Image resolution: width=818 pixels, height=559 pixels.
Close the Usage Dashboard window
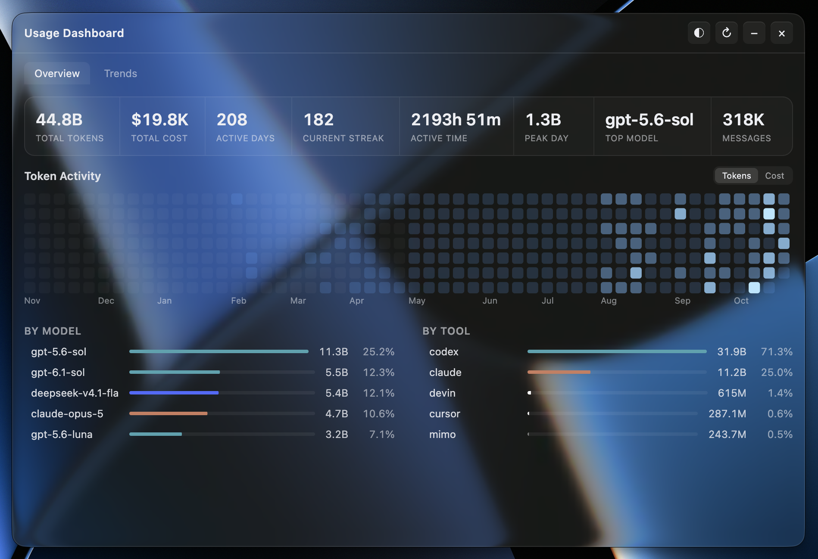point(781,33)
